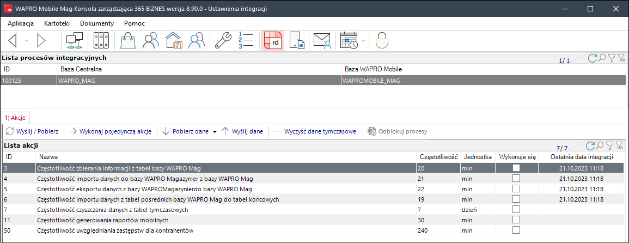Refresh the Lista akcji
This screenshot has height=243, width=629.
[x=590, y=146]
